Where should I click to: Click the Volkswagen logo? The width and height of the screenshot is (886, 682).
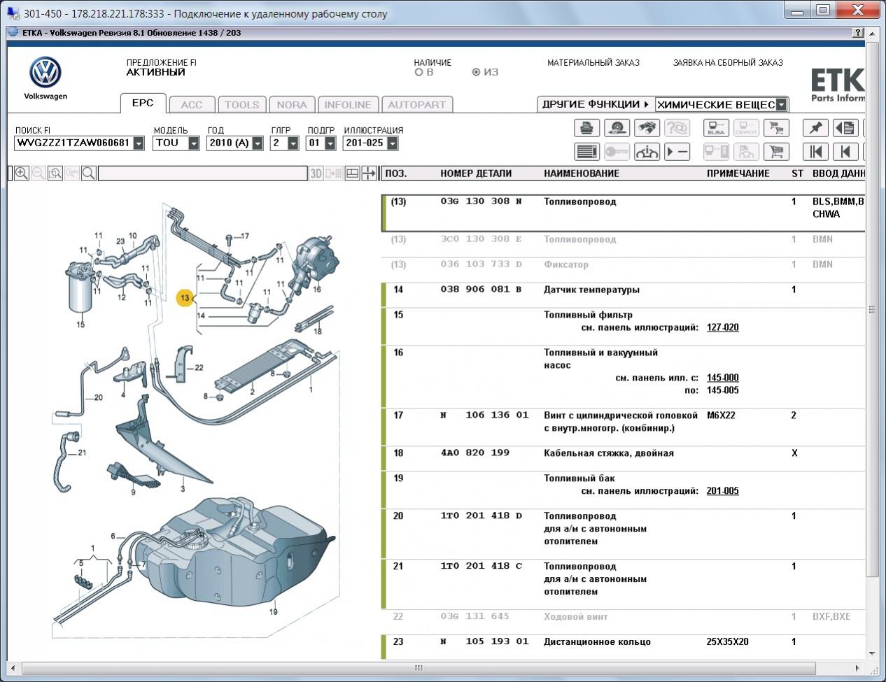coord(45,73)
